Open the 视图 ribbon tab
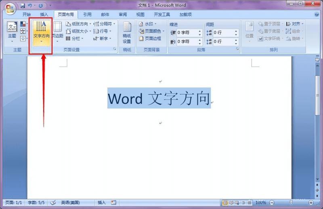Image resolution: width=323 pixels, height=209 pixels. pyautogui.click(x=140, y=15)
